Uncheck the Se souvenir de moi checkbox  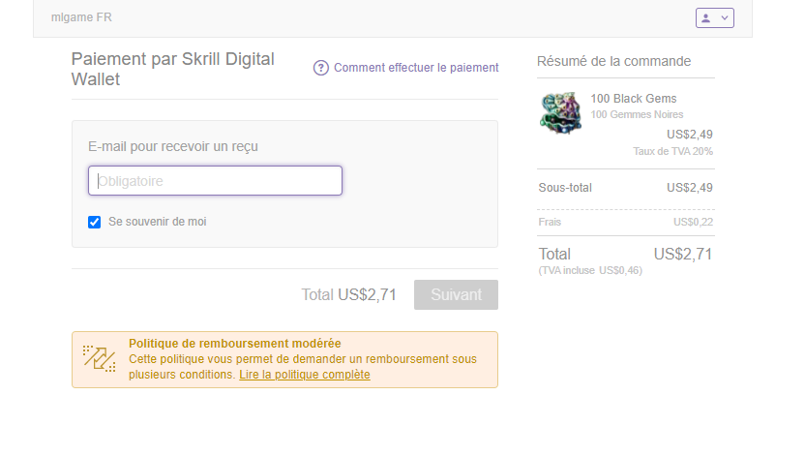95,222
